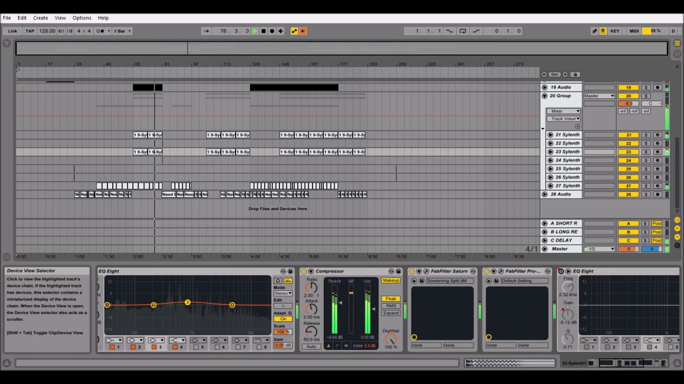Click the TAP tempo button
This screenshot has height=384, width=684.
(30, 31)
